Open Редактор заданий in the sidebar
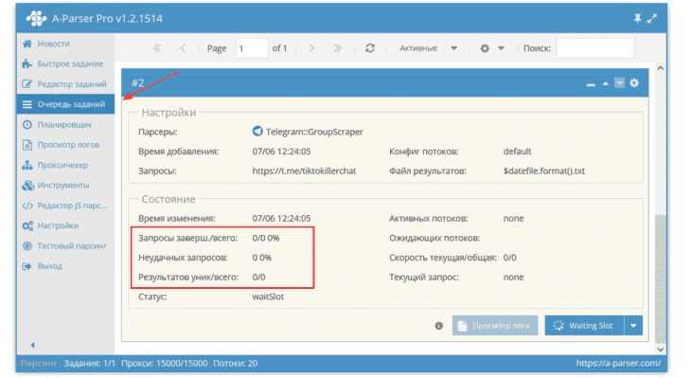This screenshot has width=691, height=378. (x=65, y=84)
